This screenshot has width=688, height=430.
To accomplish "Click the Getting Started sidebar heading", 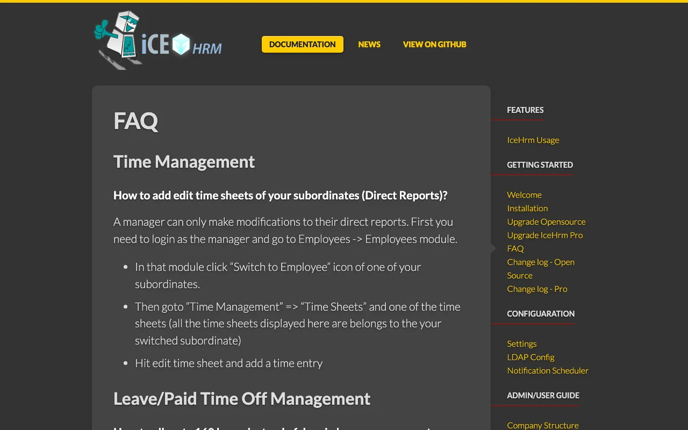I will 540,165.
